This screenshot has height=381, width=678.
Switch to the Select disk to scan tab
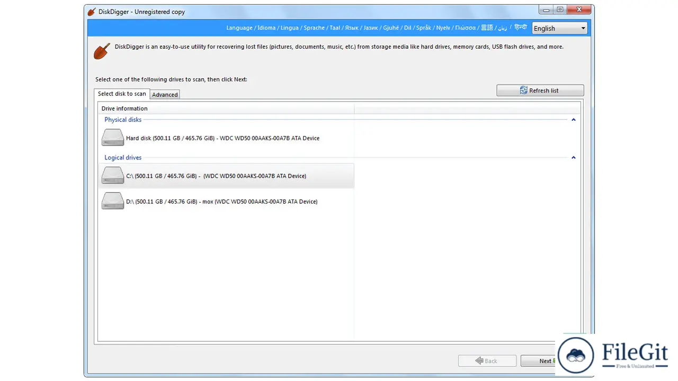click(122, 94)
